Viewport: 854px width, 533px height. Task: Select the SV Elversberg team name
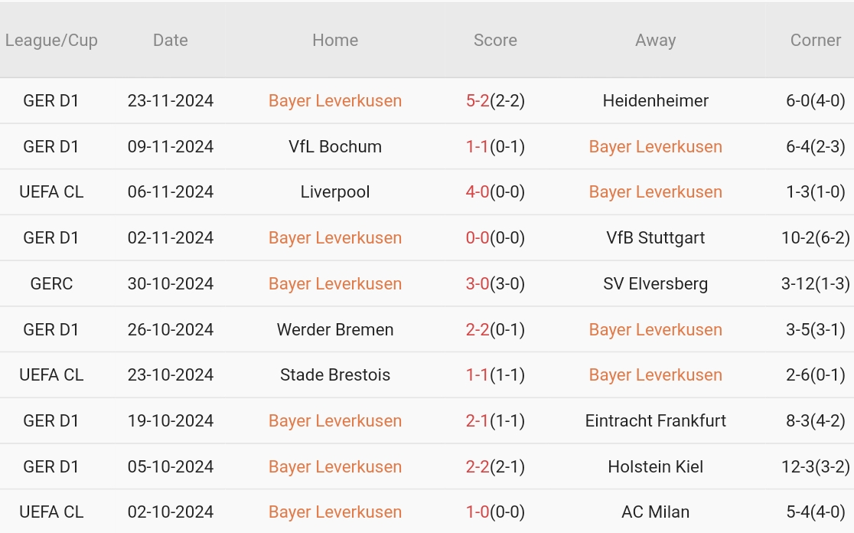tap(656, 284)
